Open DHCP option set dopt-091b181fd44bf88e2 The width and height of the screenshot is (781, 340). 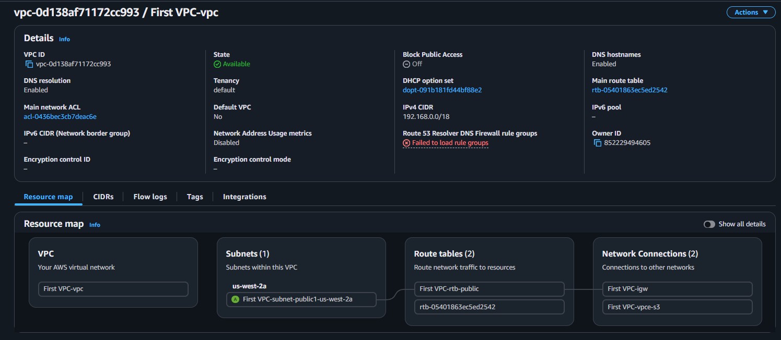442,90
